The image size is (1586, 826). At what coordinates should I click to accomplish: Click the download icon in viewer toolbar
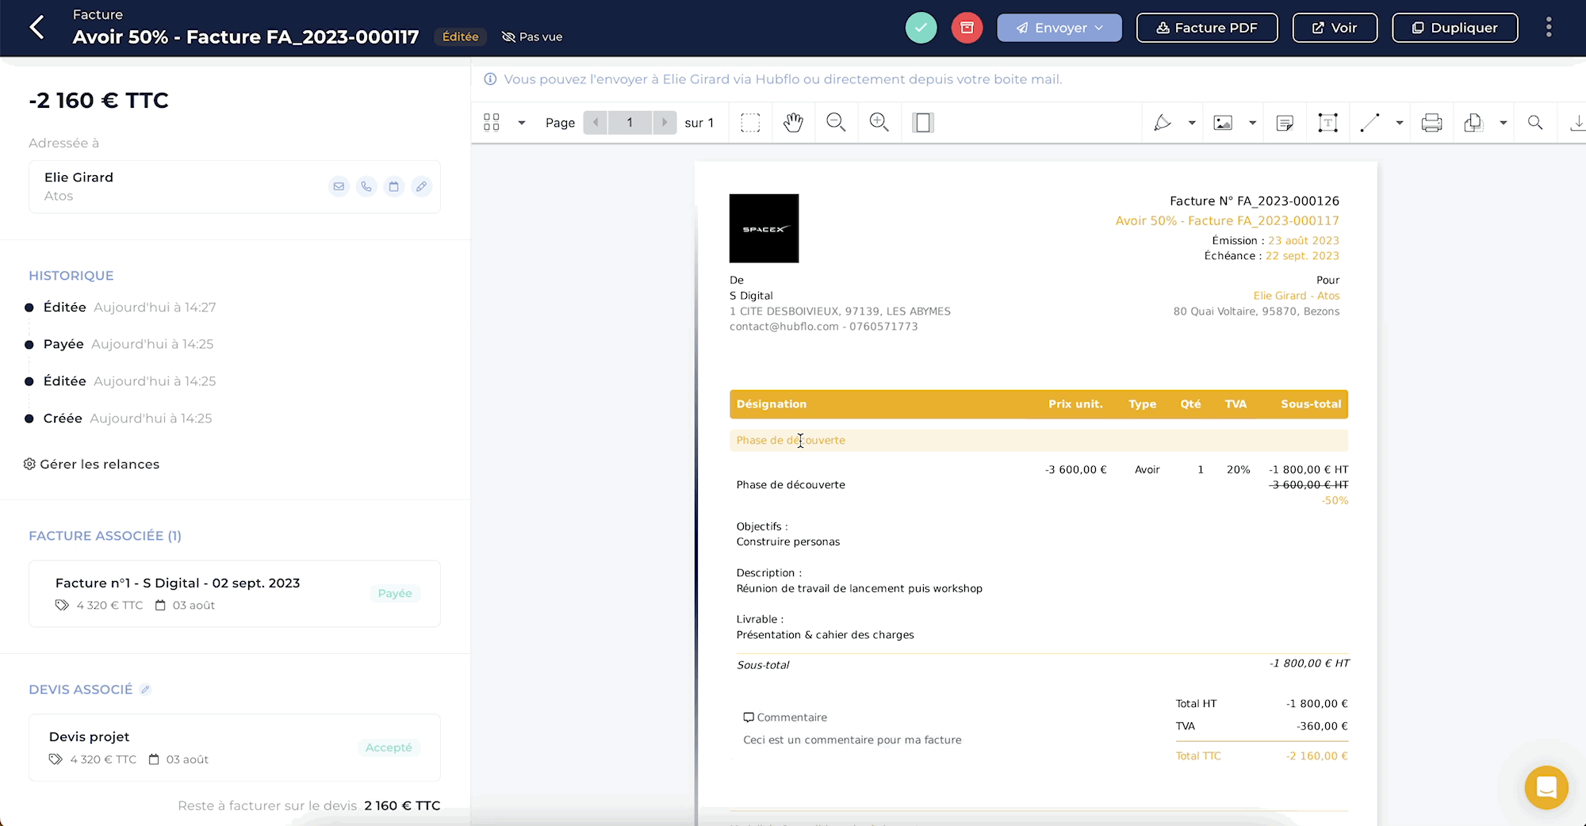[1577, 123]
